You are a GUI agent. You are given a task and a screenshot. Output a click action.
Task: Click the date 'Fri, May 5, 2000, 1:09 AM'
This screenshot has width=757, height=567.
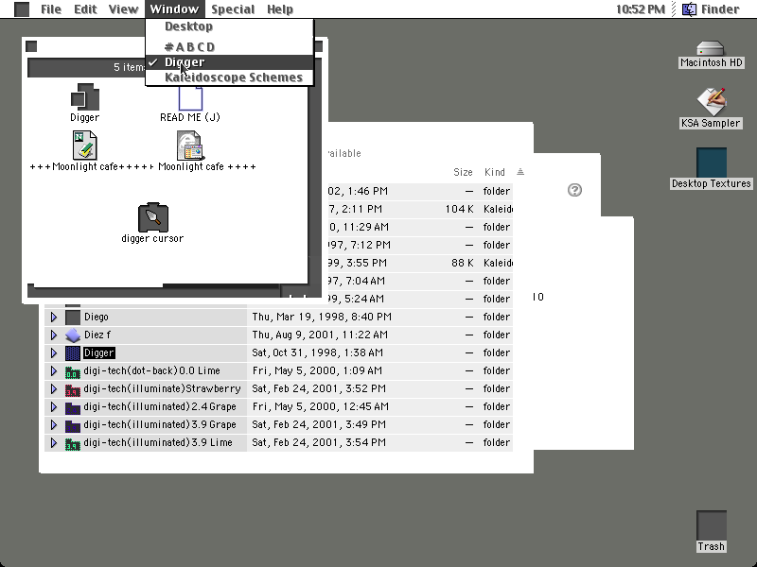(317, 370)
